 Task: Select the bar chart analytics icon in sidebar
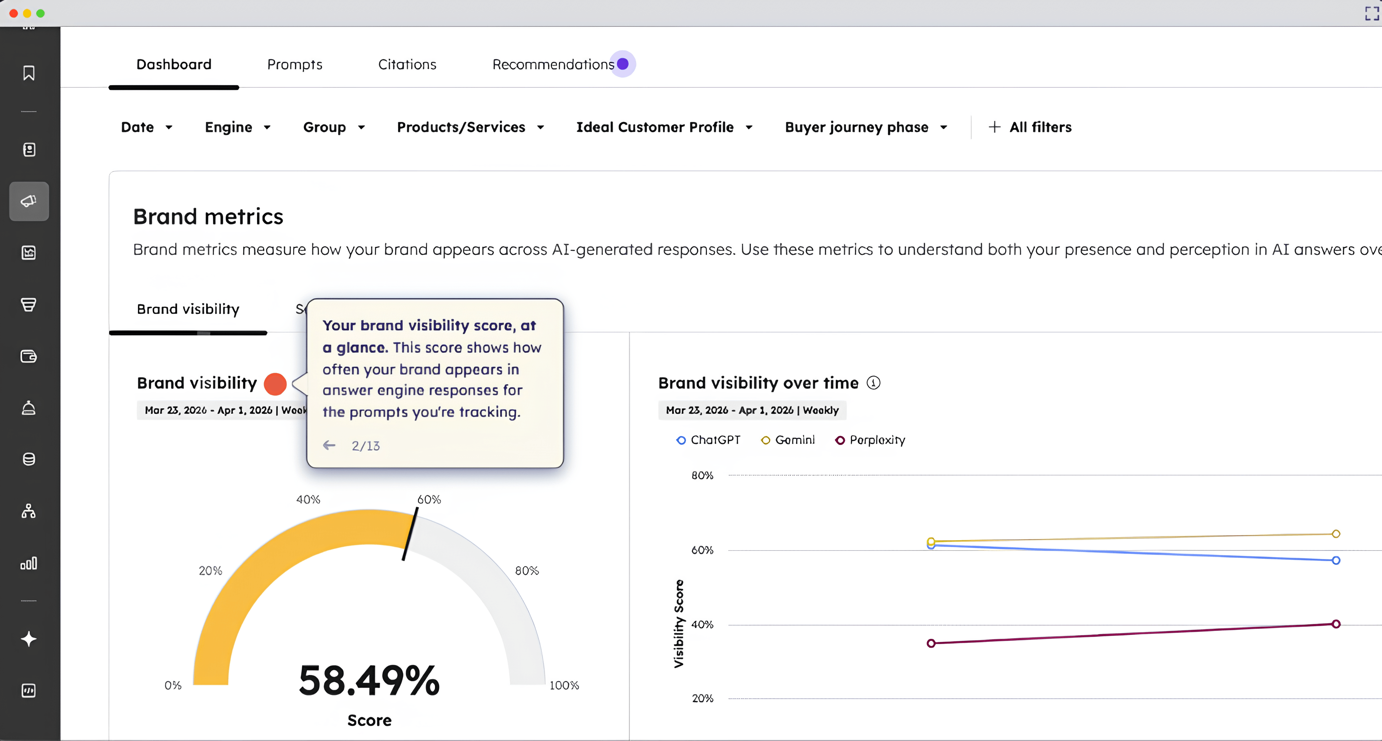(x=28, y=563)
